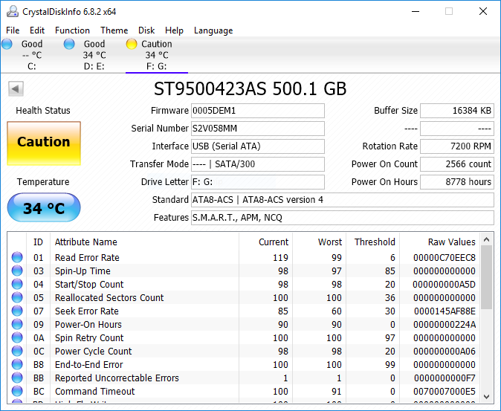501x411 pixels.
Task: Click the Firmware field 0005DEM1
Action: [257, 111]
